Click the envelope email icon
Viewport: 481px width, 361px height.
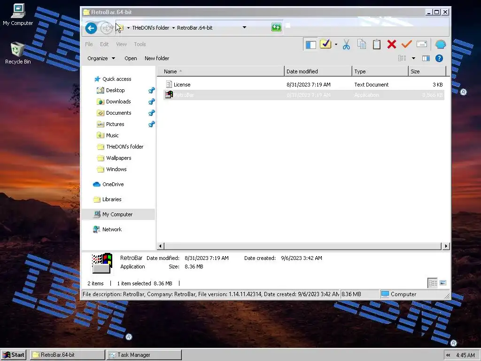coord(422,44)
